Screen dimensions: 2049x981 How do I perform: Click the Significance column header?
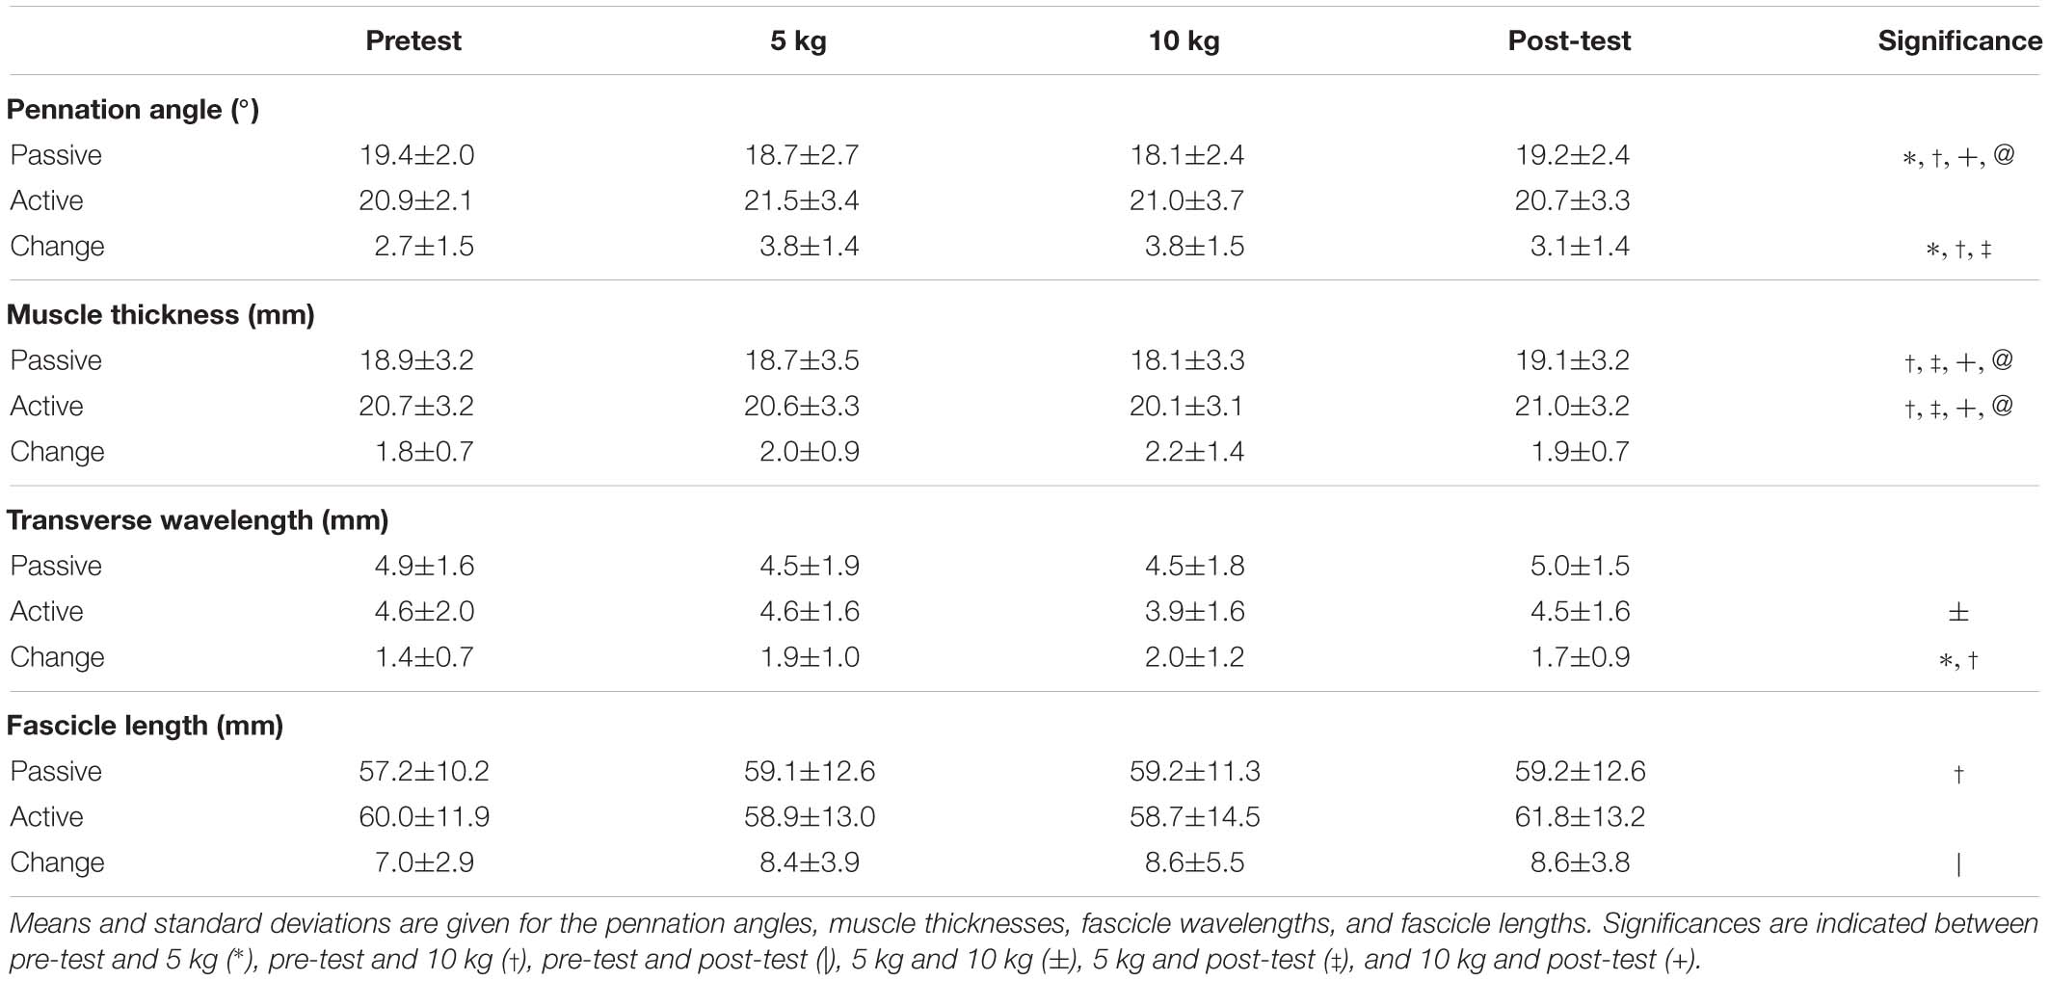click(x=1959, y=41)
